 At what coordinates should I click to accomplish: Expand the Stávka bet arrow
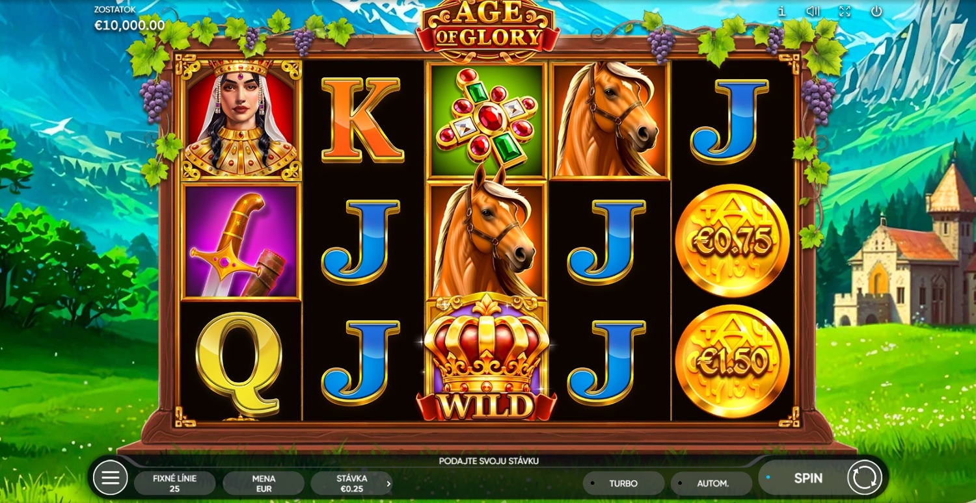388,484
